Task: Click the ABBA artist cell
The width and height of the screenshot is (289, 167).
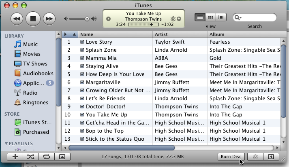Action: tap(161, 58)
